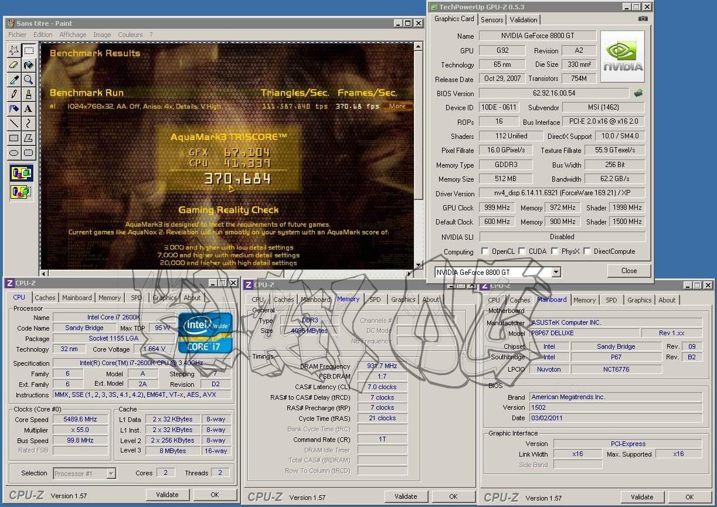Pick the Fill With Color bucket tool
Viewport: 717px width, 507px height.
(28, 65)
